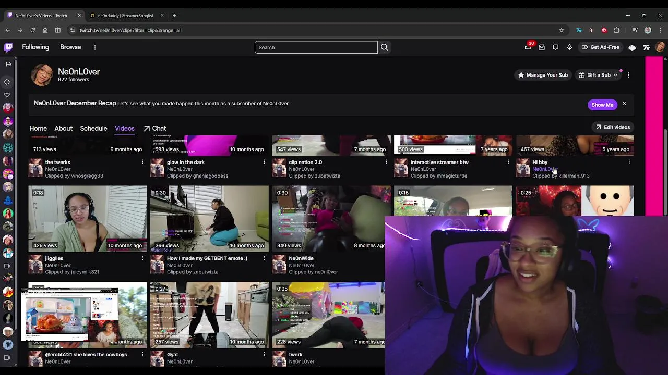Screen dimensions: 668x375
Task: Open more options next to Browse
Action: 95,47
